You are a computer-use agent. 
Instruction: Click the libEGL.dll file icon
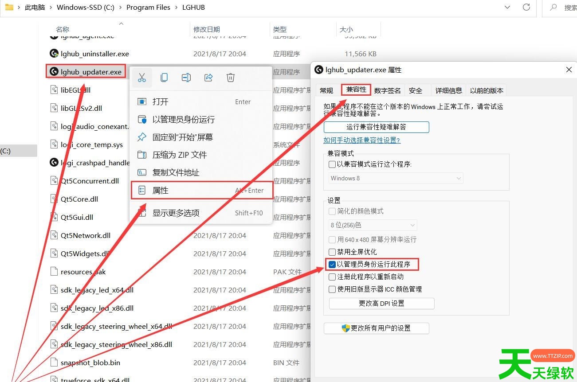[54, 90]
